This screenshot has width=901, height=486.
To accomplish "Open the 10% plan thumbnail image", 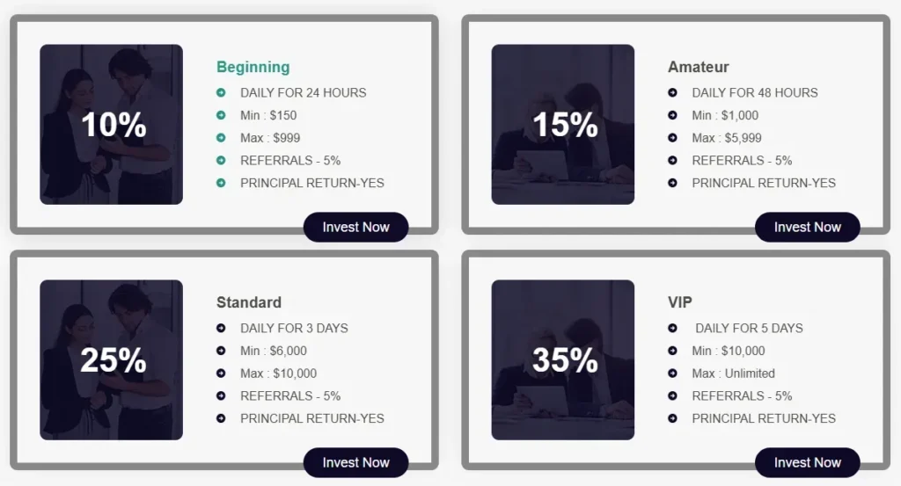I will pyautogui.click(x=111, y=125).
